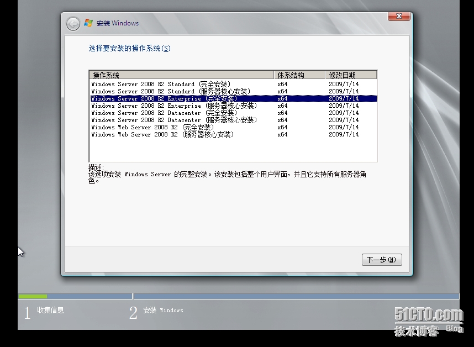Click the green setup progress bar
Viewport: 474px width, 347px height.
[33, 297]
